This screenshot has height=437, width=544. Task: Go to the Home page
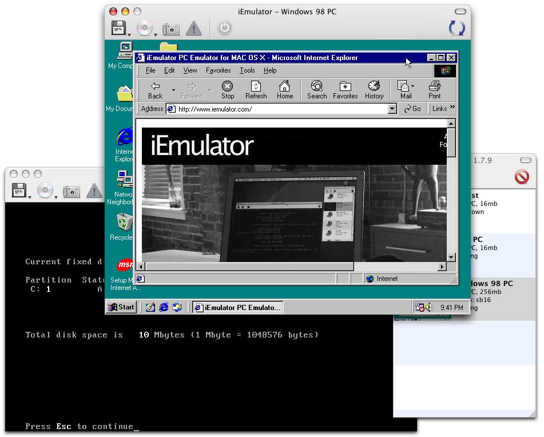click(x=285, y=90)
